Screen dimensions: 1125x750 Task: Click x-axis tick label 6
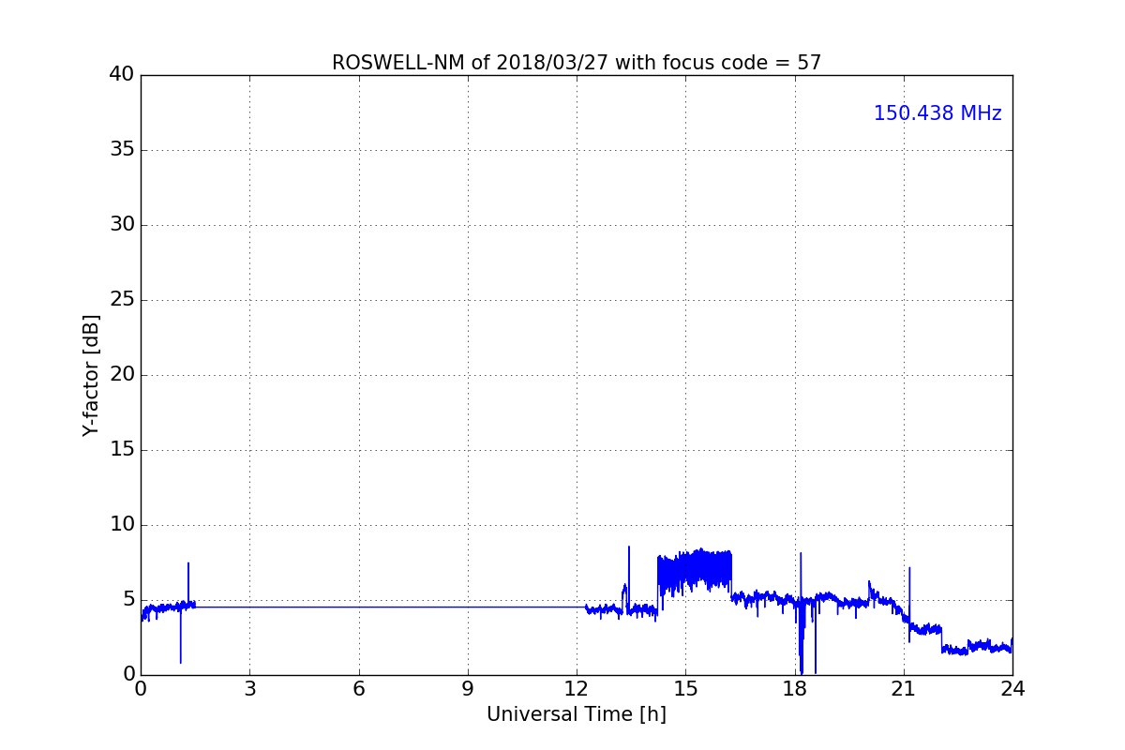[358, 689]
